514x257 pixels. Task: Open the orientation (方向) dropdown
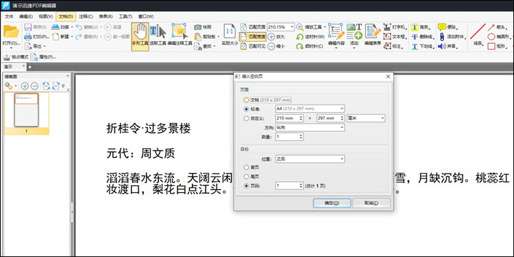(310, 128)
